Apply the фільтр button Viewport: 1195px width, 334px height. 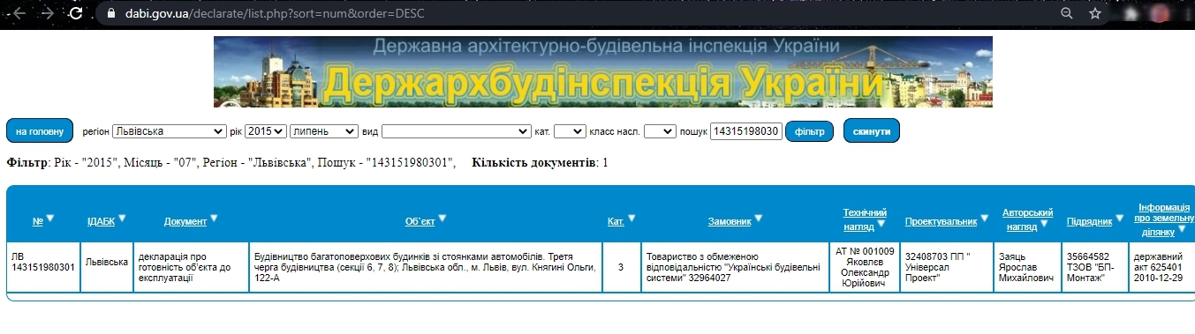tap(809, 131)
